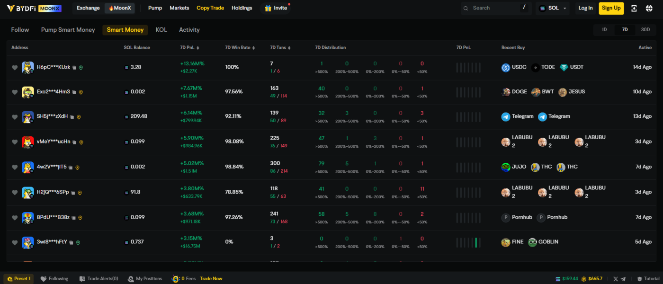Favorite wallet H6pC***KUzk with heart icon
The image size is (663, 284).
[15, 68]
